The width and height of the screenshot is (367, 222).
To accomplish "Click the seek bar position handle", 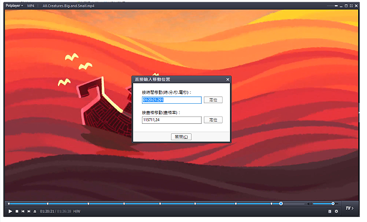I will coord(281,204).
